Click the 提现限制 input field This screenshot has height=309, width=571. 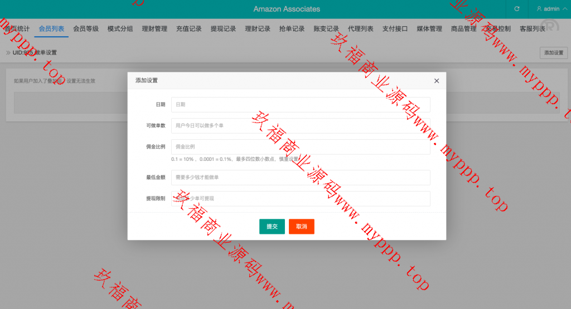click(x=301, y=199)
